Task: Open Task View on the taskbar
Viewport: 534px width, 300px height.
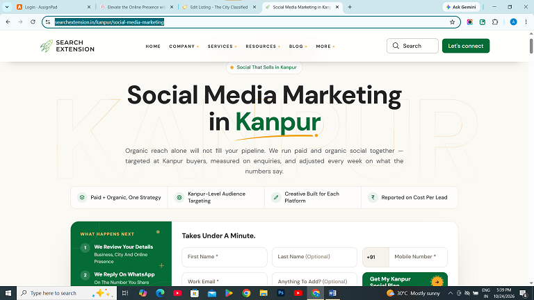Action: point(125,293)
